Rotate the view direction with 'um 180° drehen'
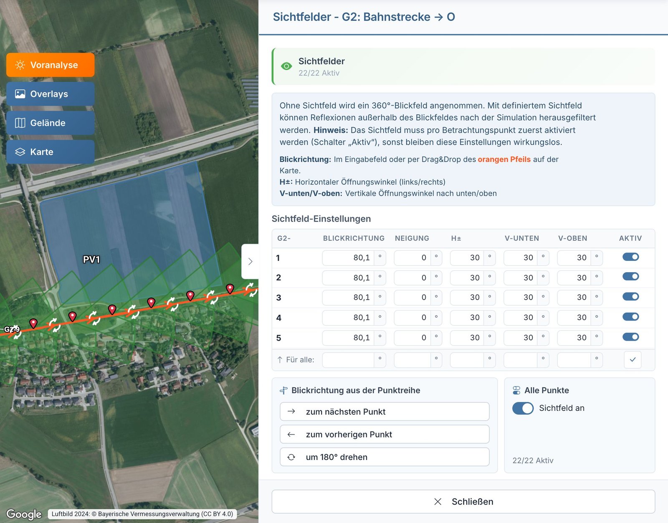This screenshot has height=523, width=668. click(385, 457)
